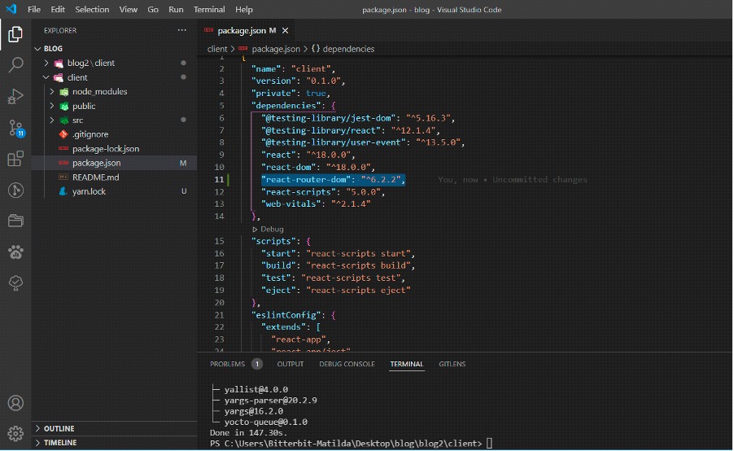The height and width of the screenshot is (451, 734).
Task: Open Source Control with 11 changes
Action: tap(16, 128)
